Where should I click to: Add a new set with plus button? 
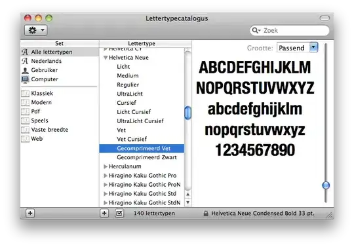30,213
